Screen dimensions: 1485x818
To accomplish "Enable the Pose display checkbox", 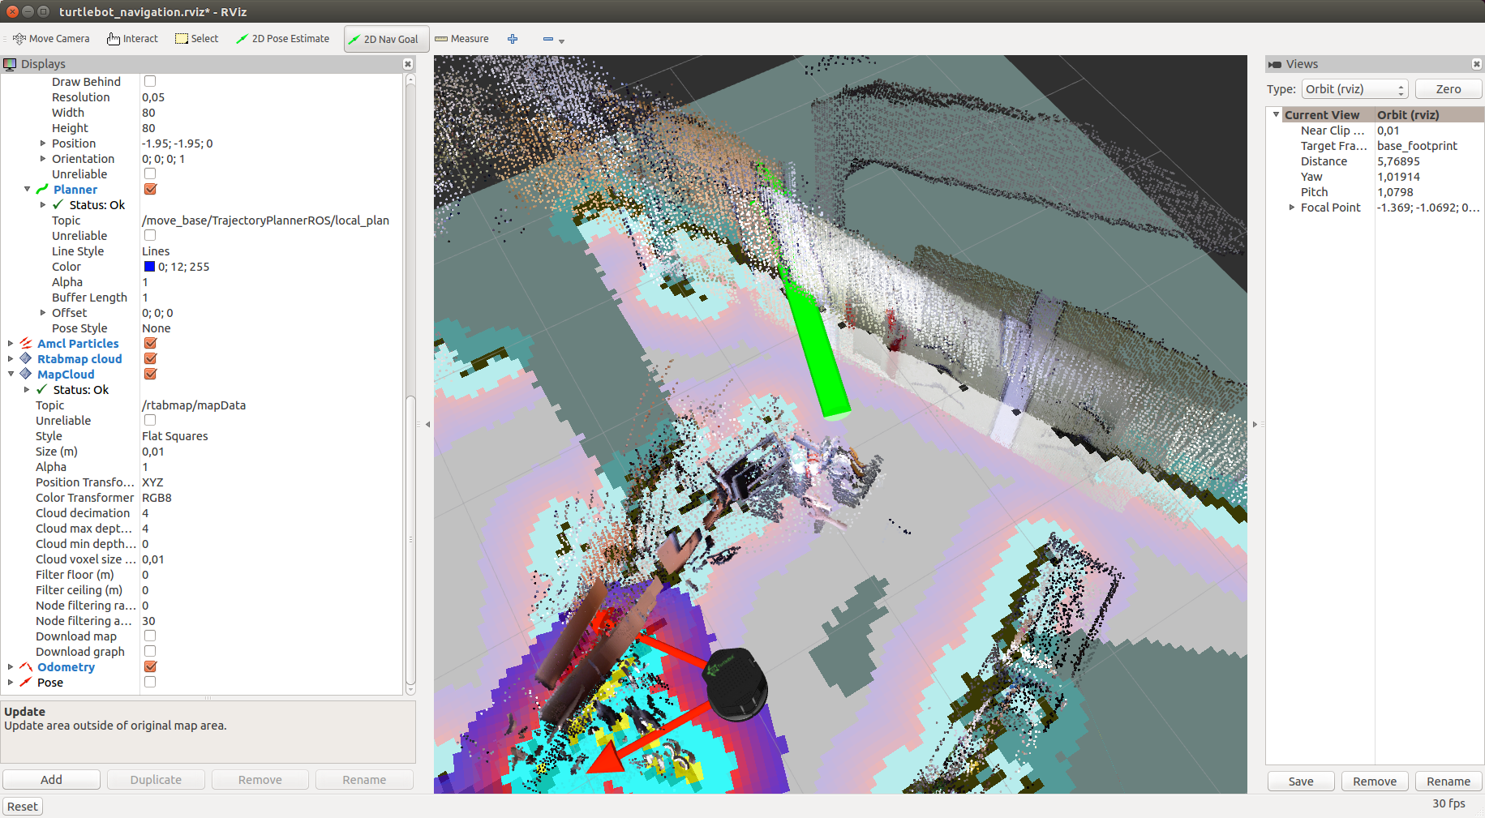I will coord(150,682).
